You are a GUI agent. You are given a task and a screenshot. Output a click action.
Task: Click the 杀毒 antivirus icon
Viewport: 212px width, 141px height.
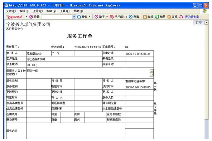[131, 17]
